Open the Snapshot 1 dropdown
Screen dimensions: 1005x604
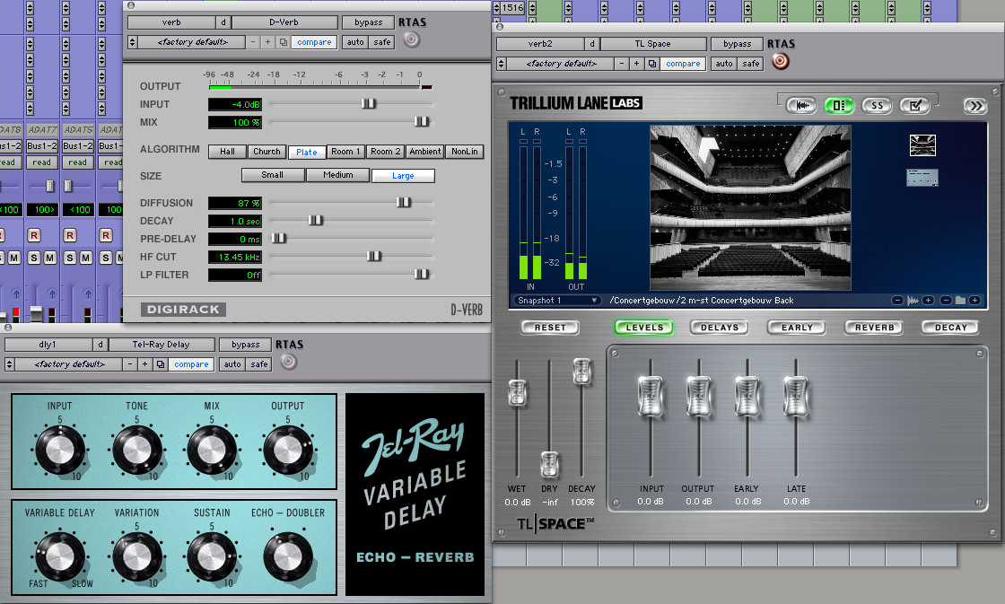point(556,300)
